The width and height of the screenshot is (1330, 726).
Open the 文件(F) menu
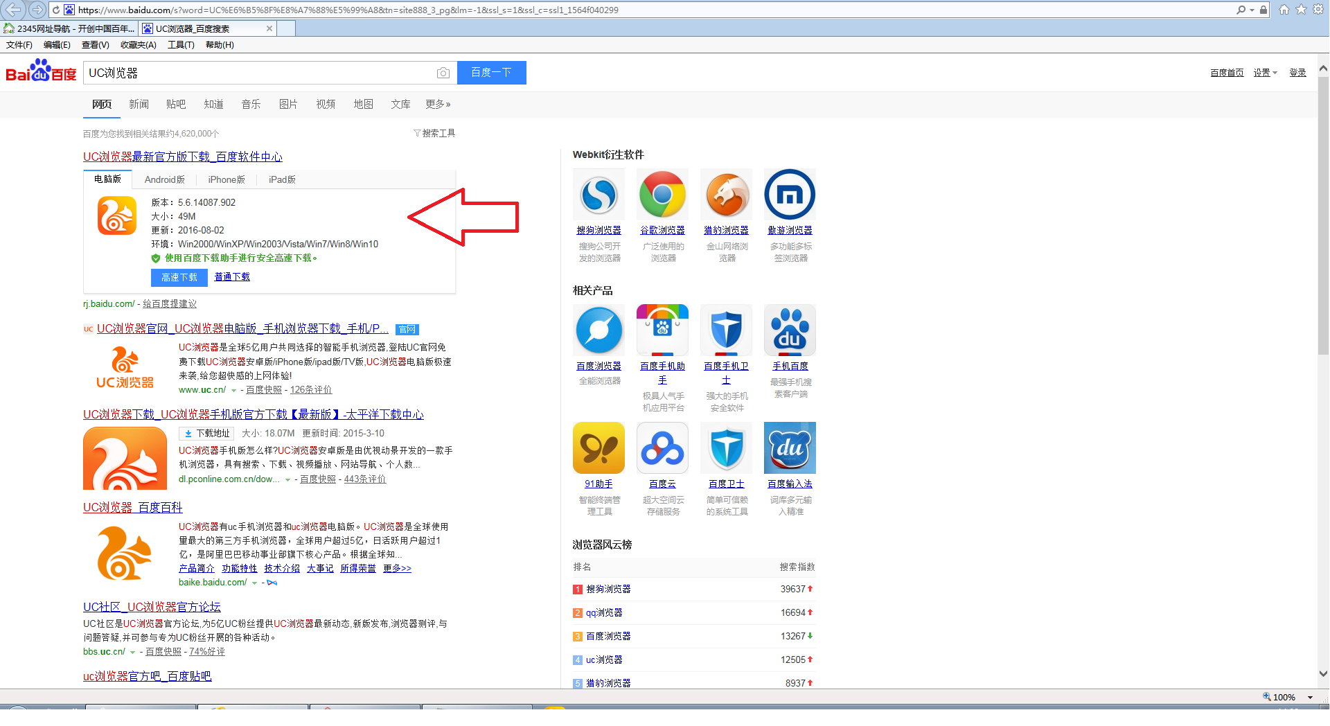(19, 45)
